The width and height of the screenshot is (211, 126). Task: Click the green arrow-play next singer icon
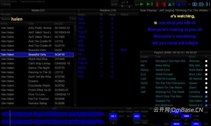140,4
